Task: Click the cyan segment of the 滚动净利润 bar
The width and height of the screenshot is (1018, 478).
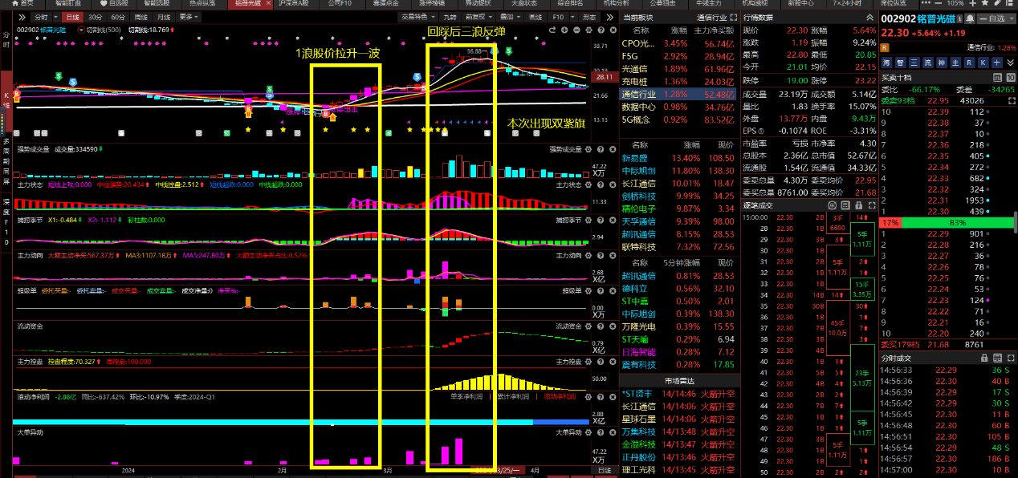Action: 273,421
